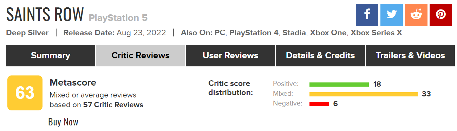This screenshot has height=131, width=457.
Task: Open the Xbox Series X version
Action: tap(377, 33)
